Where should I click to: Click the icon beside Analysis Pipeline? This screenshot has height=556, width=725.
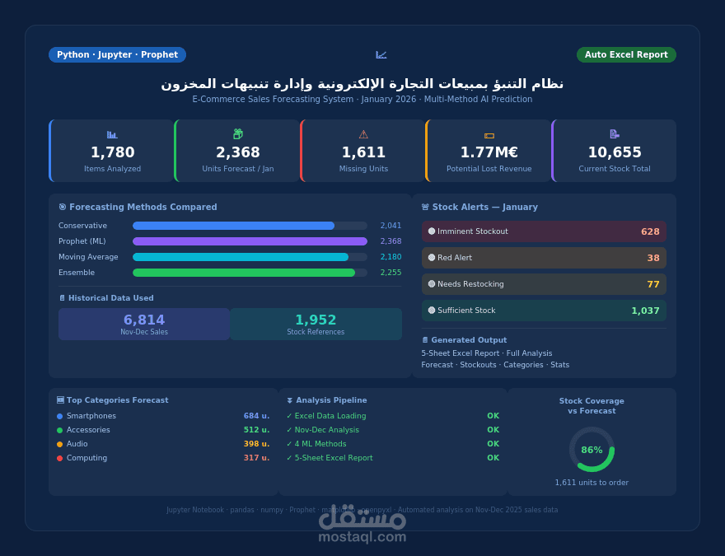pos(290,400)
